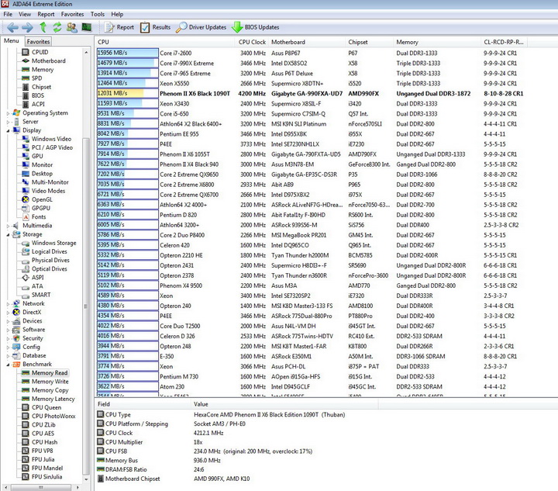558x491 pixels.
Task: Click the OpenGL icon
Action: pos(26,199)
